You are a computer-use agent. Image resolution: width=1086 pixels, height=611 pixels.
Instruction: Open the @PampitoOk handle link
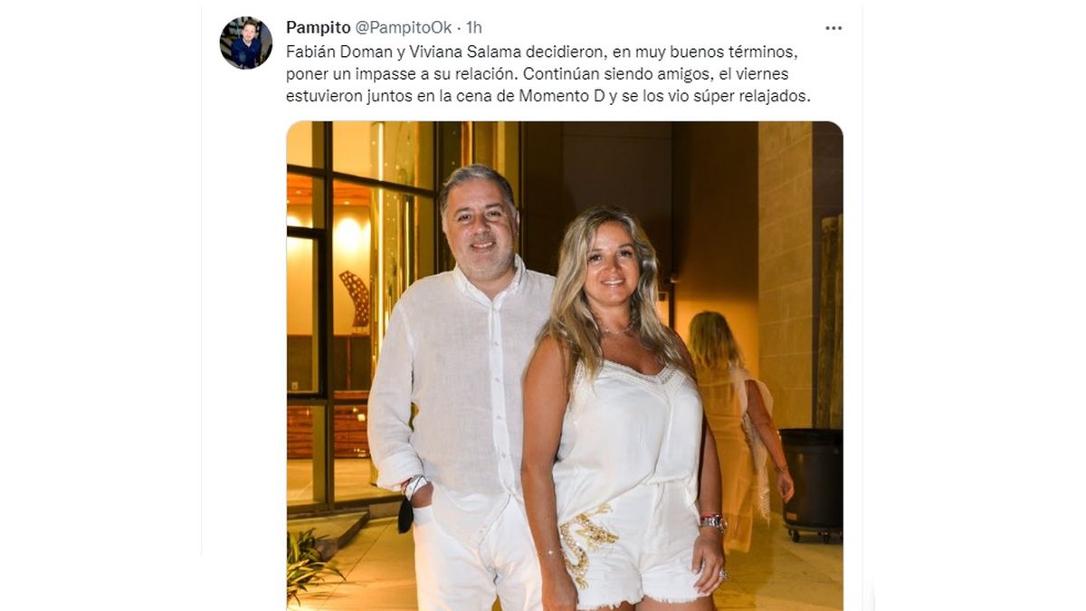[403, 27]
